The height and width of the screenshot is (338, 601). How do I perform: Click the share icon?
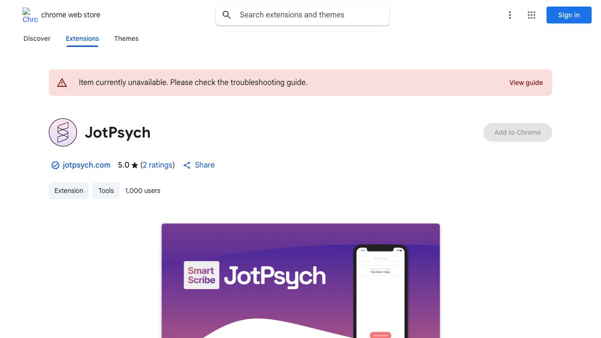pos(187,165)
